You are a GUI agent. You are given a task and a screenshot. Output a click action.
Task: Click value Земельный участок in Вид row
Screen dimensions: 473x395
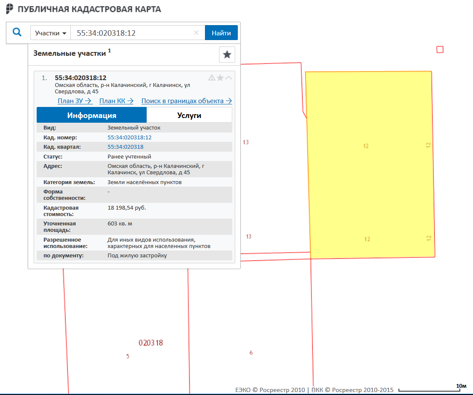click(134, 128)
